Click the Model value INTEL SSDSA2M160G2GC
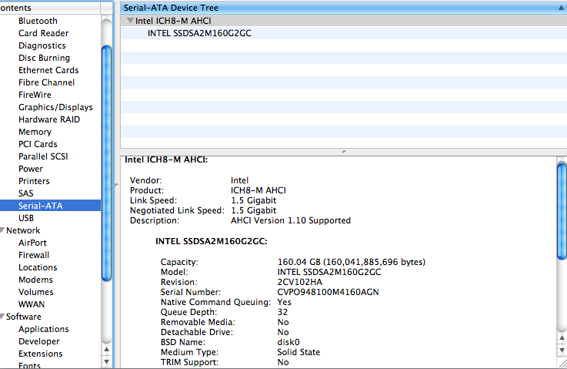Viewport: 567px width, 369px height. click(329, 272)
